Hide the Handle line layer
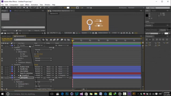171x96 pixels. (x=2, y=69)
